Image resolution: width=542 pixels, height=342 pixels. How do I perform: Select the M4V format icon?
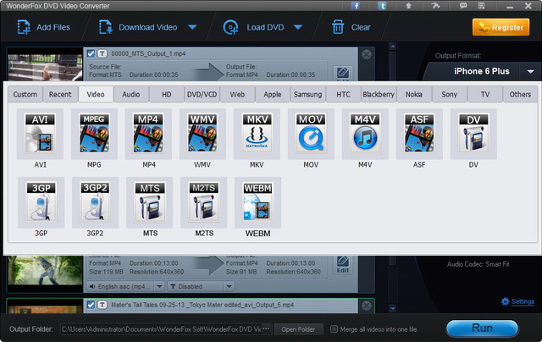coord(365,134)
